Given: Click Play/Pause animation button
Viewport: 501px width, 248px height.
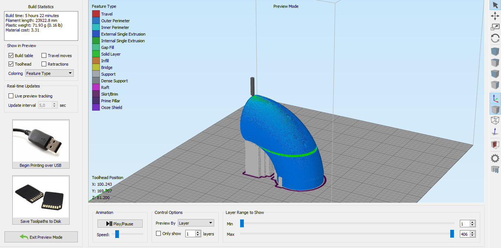Looking at the screenshot, I should (x=120, y=224).
